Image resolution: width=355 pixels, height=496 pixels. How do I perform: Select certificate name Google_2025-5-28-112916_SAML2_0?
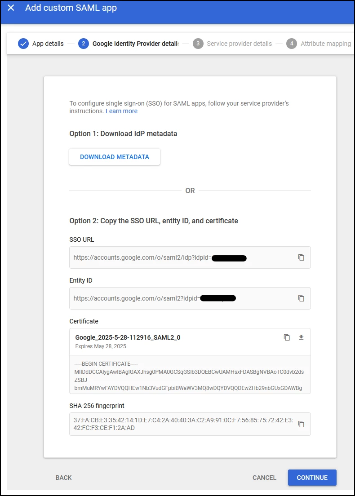[128, 337]
